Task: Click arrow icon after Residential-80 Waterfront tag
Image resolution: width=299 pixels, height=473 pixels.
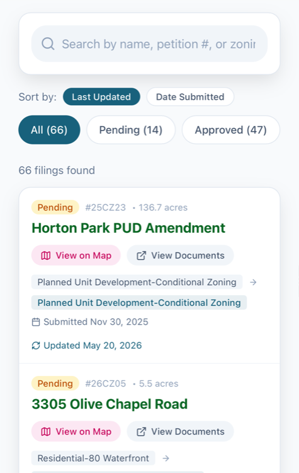Action: (x=166, y=458)
